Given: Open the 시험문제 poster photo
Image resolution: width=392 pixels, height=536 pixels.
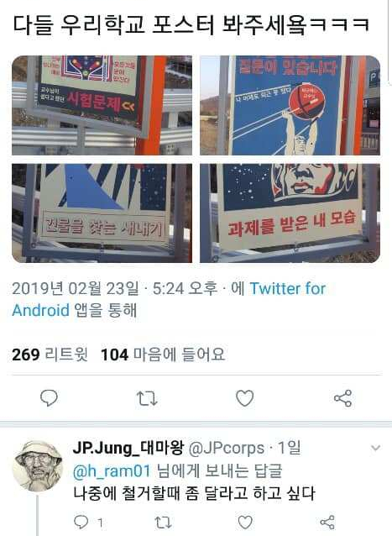Looking at the screenshot, I should pyautogui.click(x=102, y=105).
